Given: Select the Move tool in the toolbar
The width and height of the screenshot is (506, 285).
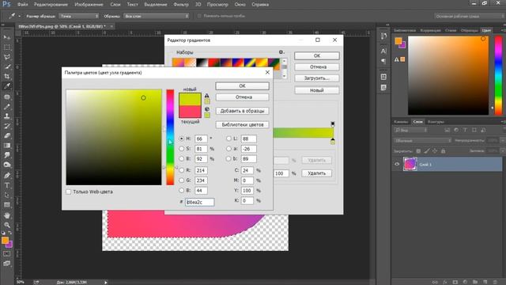Looking at the screenshot, I should pyautogui.click(x=7, y=37).
